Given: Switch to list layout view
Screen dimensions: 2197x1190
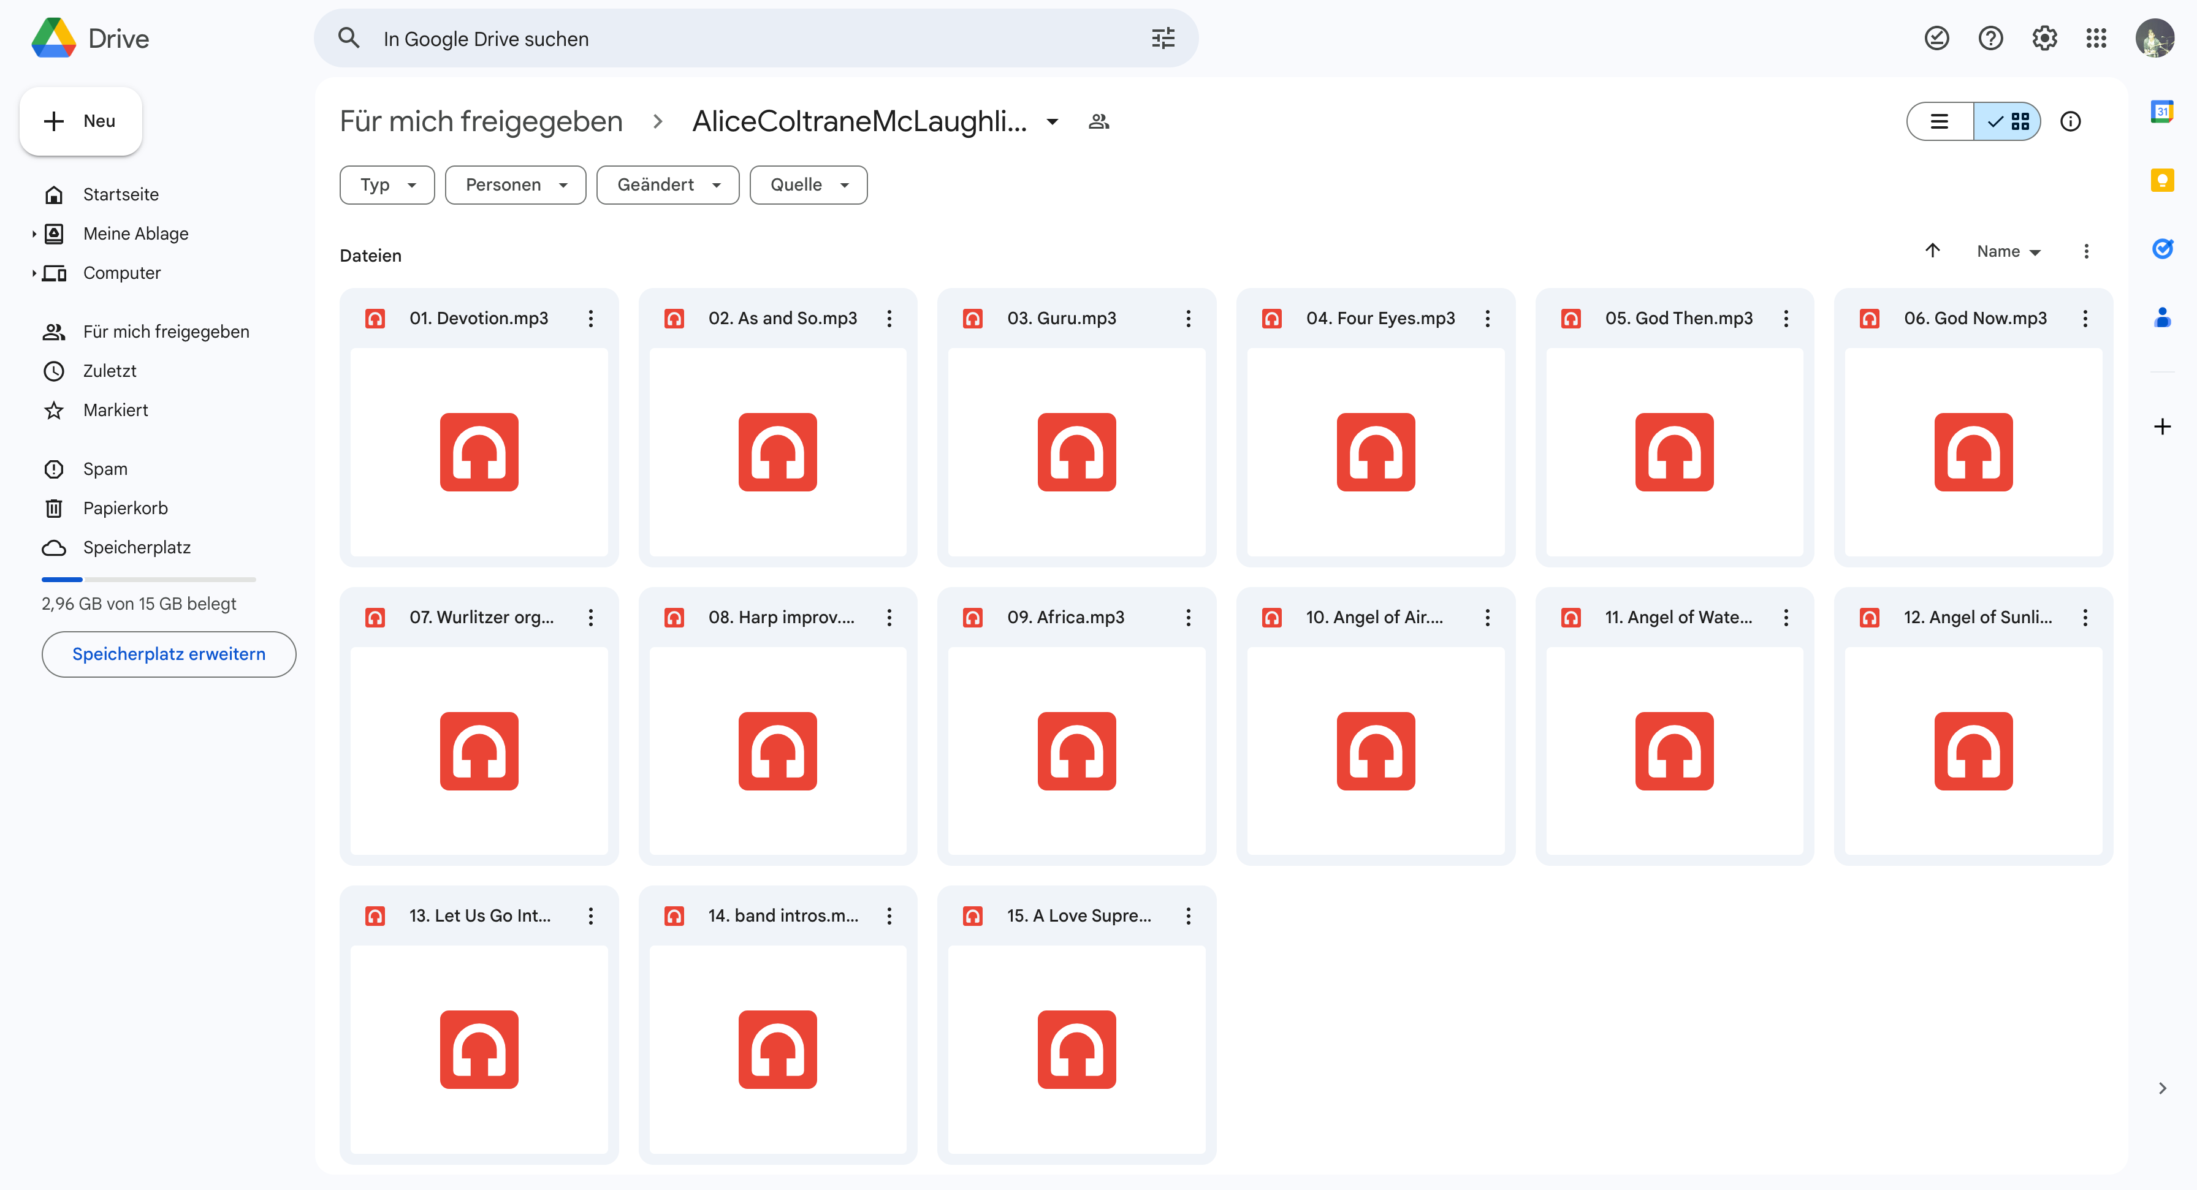Looking at the screenshot, I should (x=1940, y=122).
